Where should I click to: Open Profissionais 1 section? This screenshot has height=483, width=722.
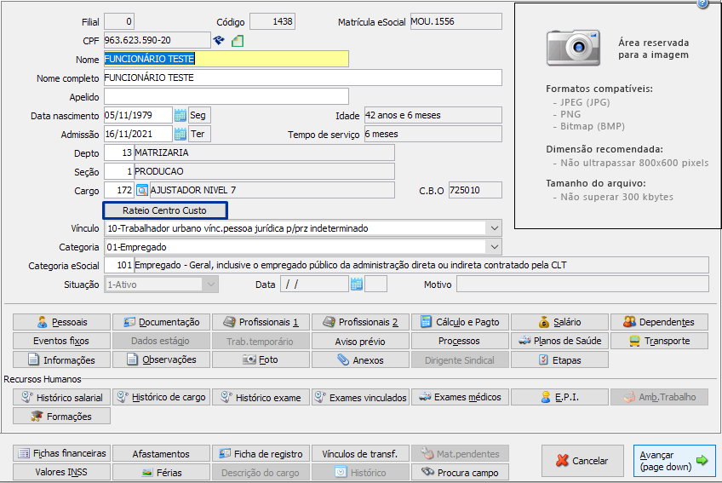tap(261, 322)
